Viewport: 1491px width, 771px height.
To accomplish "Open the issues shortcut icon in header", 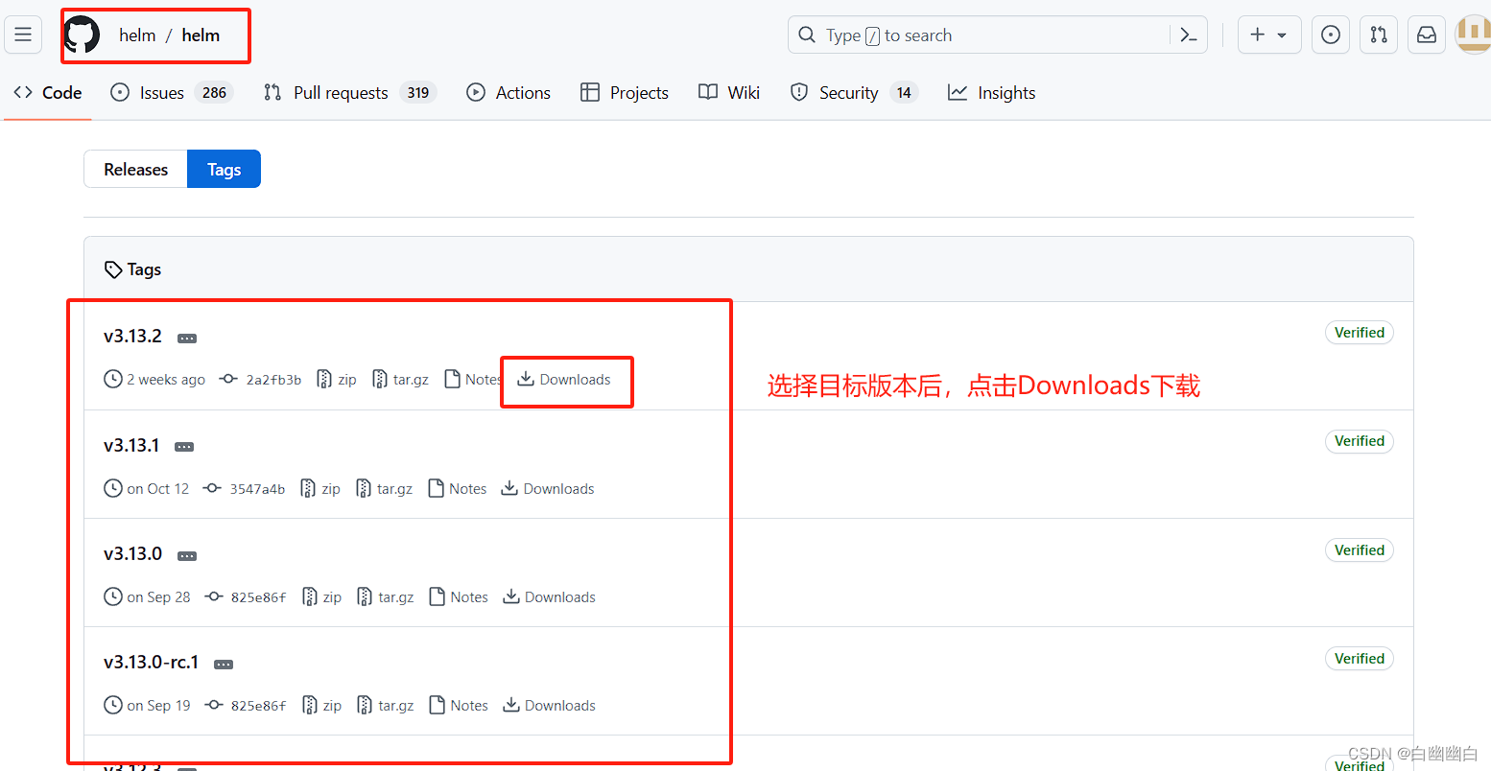I will point(1331,35).
